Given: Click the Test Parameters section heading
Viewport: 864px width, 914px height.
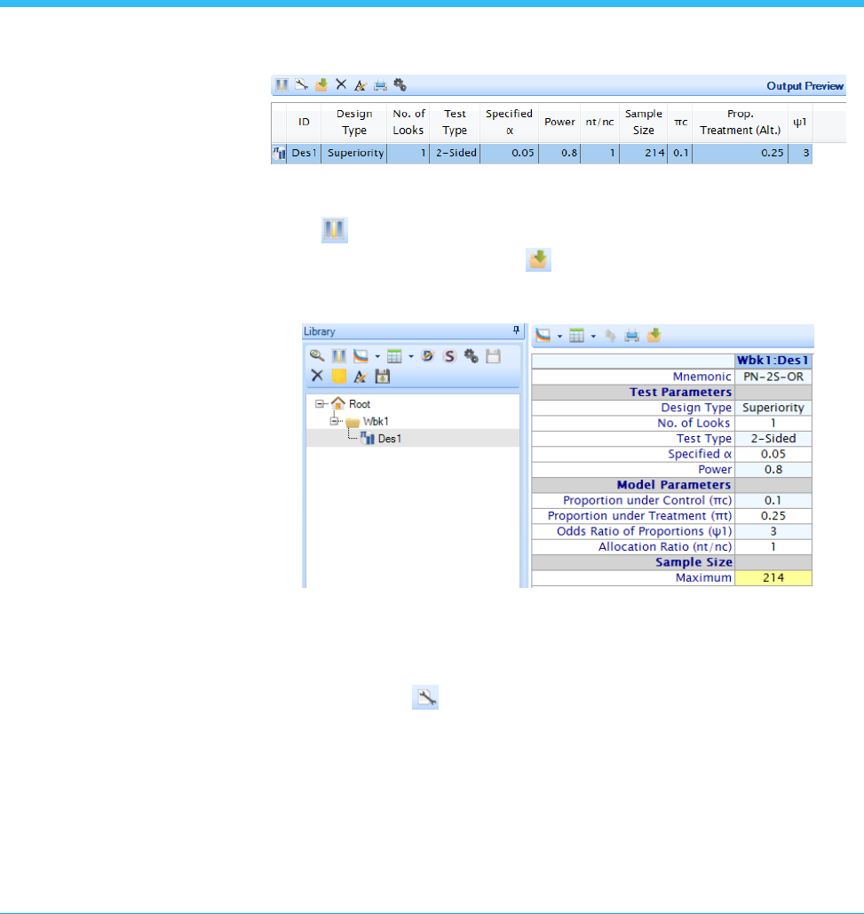Looking at the screenshot, I should tap(680, 392).
